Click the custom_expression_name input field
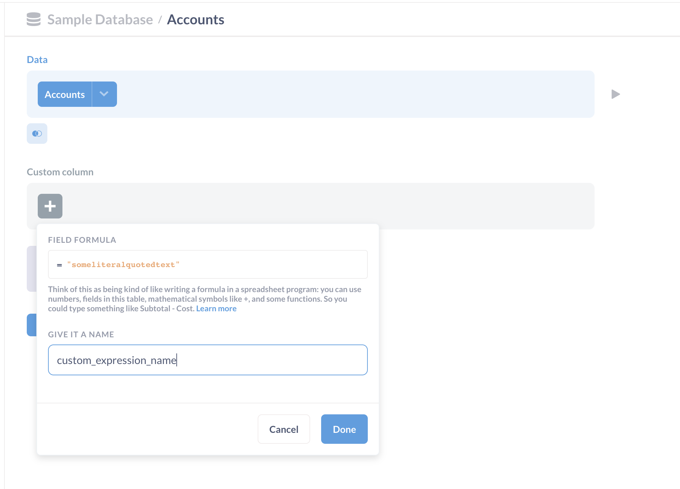680x489 pixels. (x=208, y=360)
